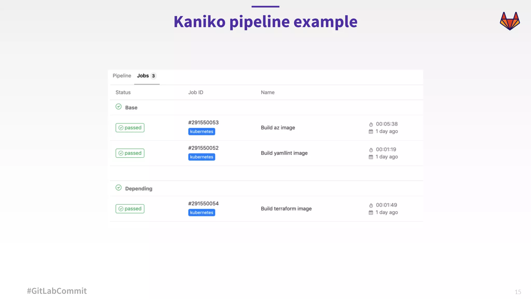
Task: Click the Depending stage label
Action: pos(139,189)
